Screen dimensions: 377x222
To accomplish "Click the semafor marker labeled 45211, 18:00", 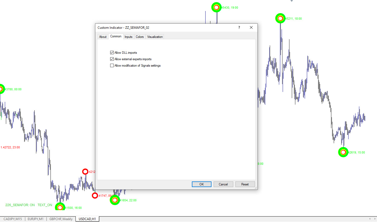I will (x=280, y=18).
